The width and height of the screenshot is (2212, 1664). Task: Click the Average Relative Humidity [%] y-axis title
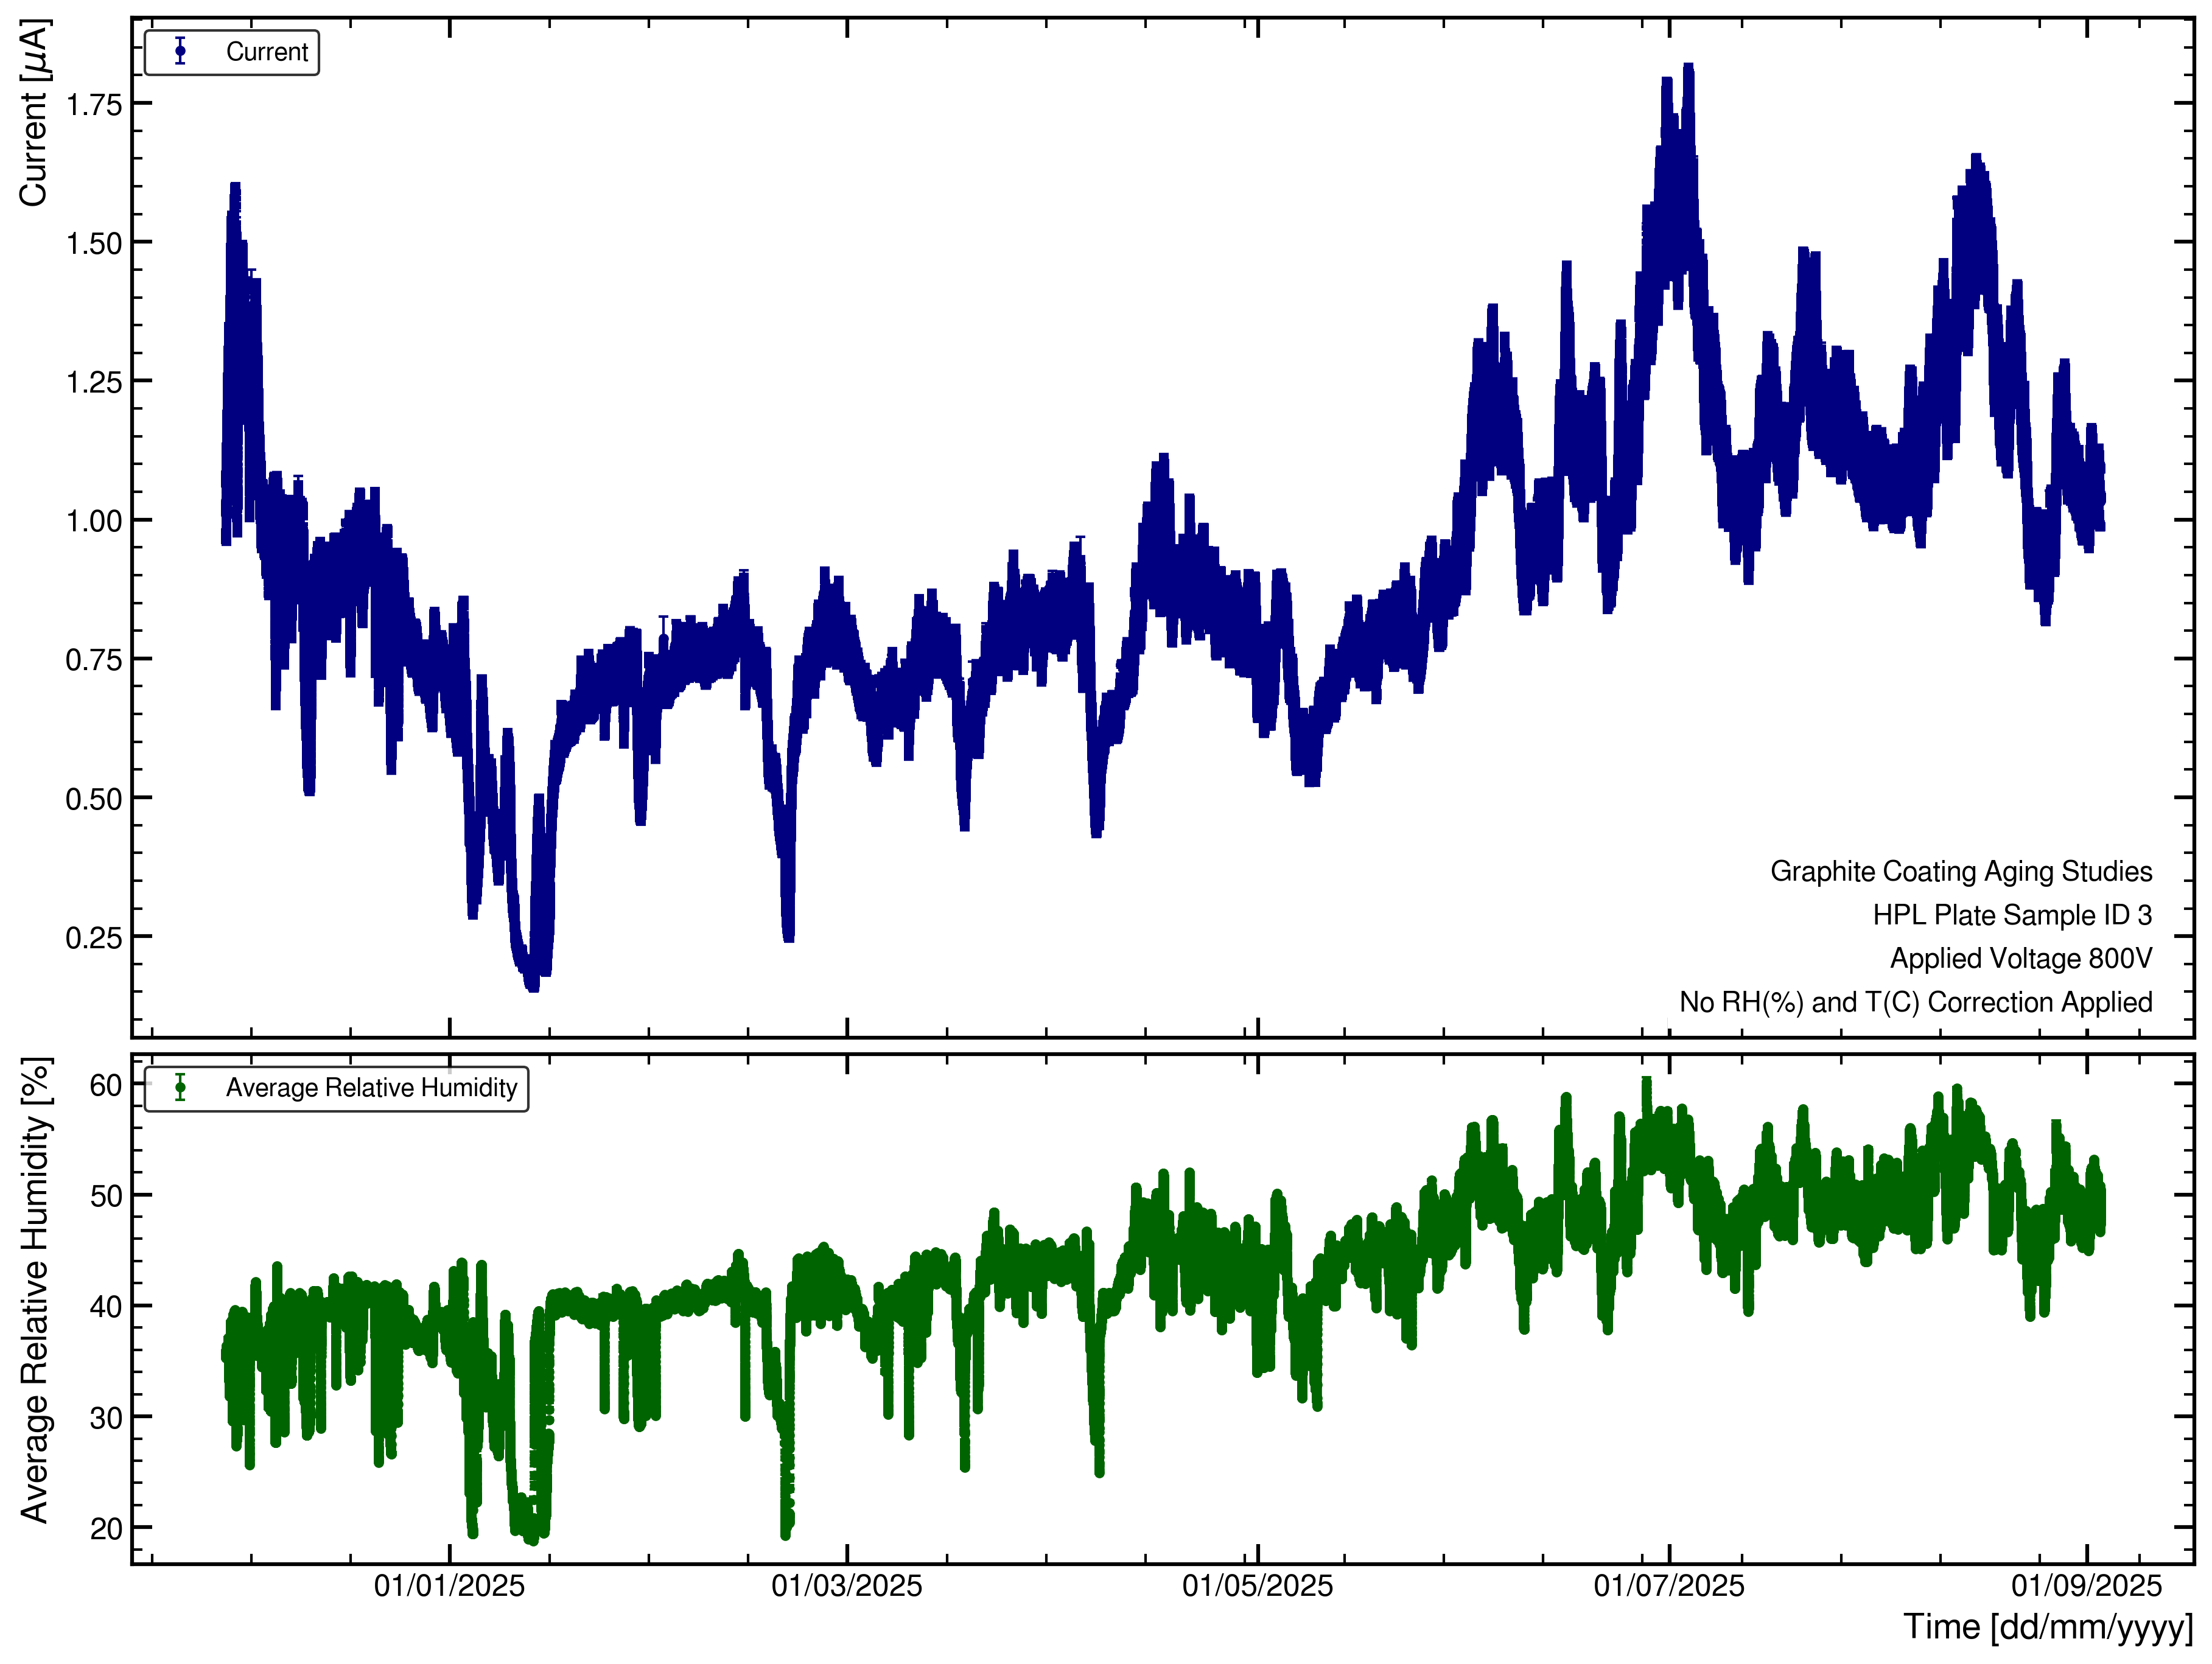[x=35, y=1290]
